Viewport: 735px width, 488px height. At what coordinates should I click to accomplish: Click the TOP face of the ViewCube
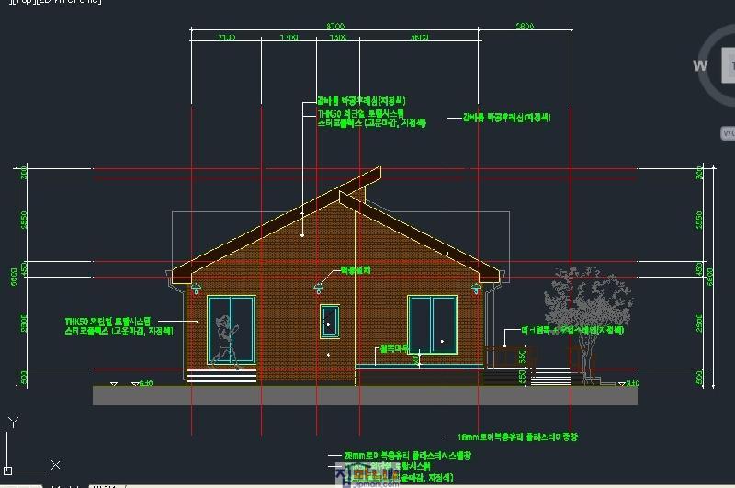(x=729, y=64)
